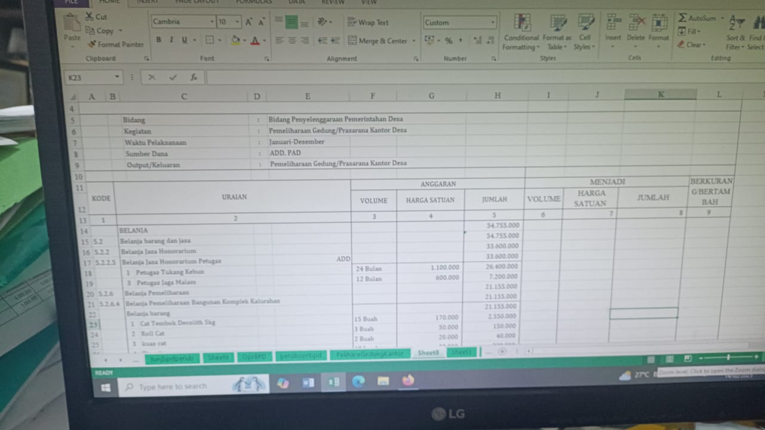Click into the formula bar
Viewport: 765px width, 430px height.
(484, 78)
